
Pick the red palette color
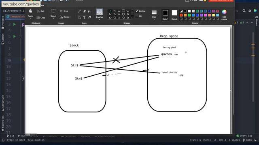pos(181,15)
